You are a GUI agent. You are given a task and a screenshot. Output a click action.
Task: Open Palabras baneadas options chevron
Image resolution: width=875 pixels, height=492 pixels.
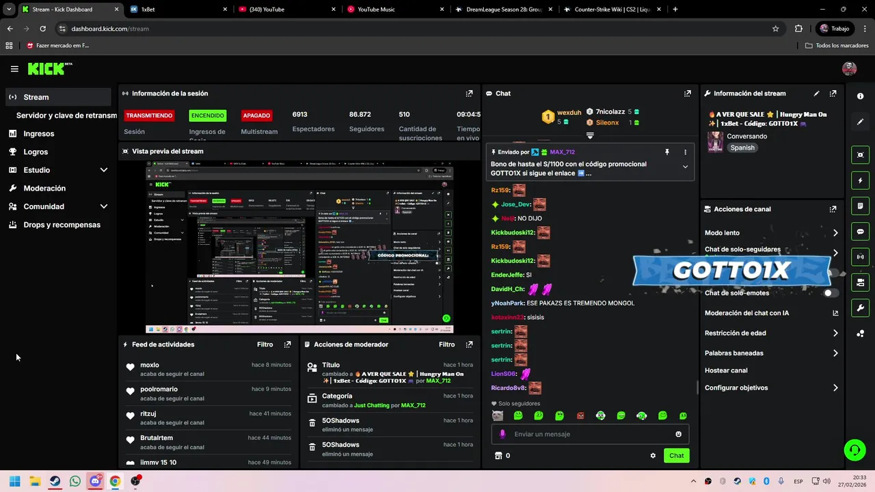(835, 353)
